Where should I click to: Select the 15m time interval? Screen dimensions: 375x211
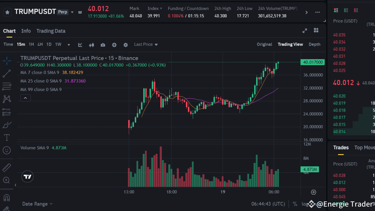pos(21,45)
